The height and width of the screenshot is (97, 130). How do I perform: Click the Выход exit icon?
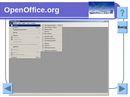[x=12, y=57]
